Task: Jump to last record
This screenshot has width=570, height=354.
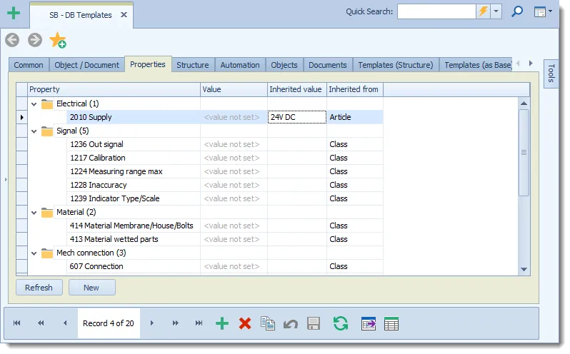Action: tap(199, 323)
